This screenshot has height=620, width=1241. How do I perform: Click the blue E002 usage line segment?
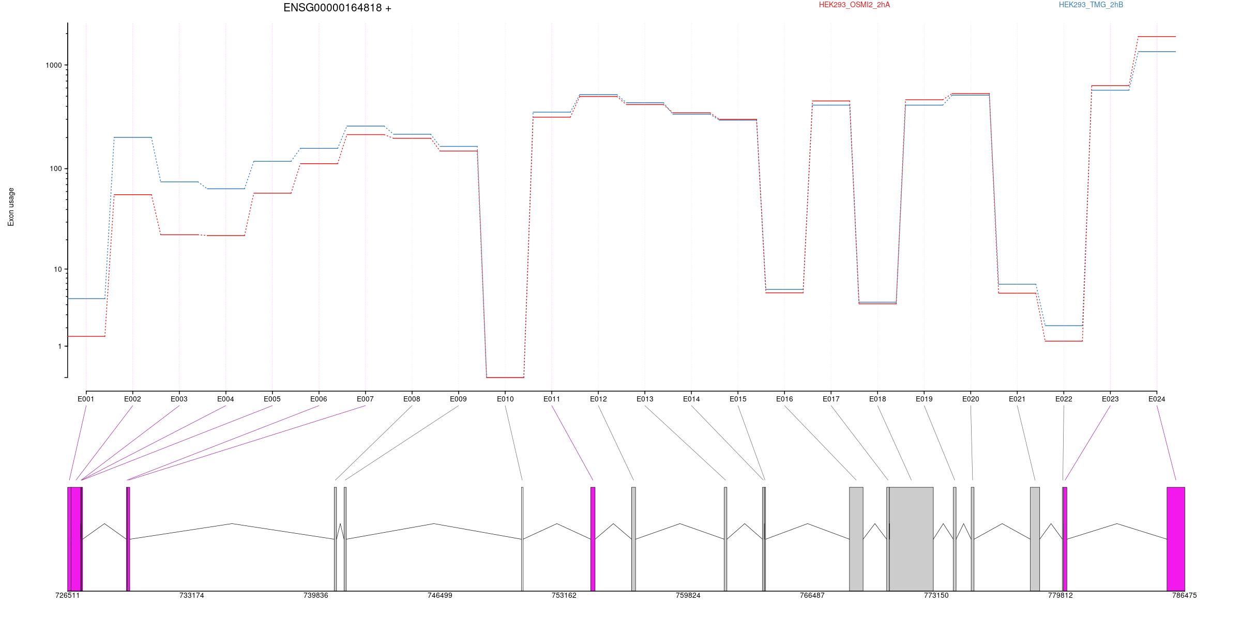tap(132, 137)
